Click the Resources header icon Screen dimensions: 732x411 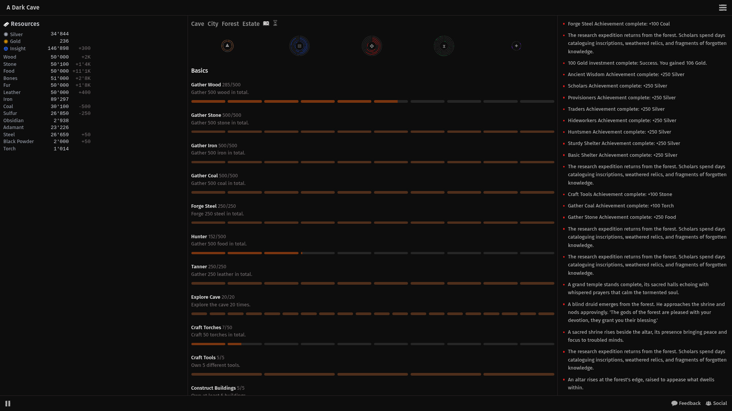tap(6, 24)
